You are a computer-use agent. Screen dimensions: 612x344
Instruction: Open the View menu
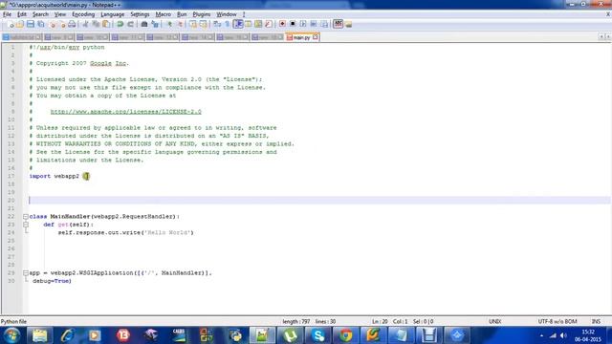pos(60,14)
